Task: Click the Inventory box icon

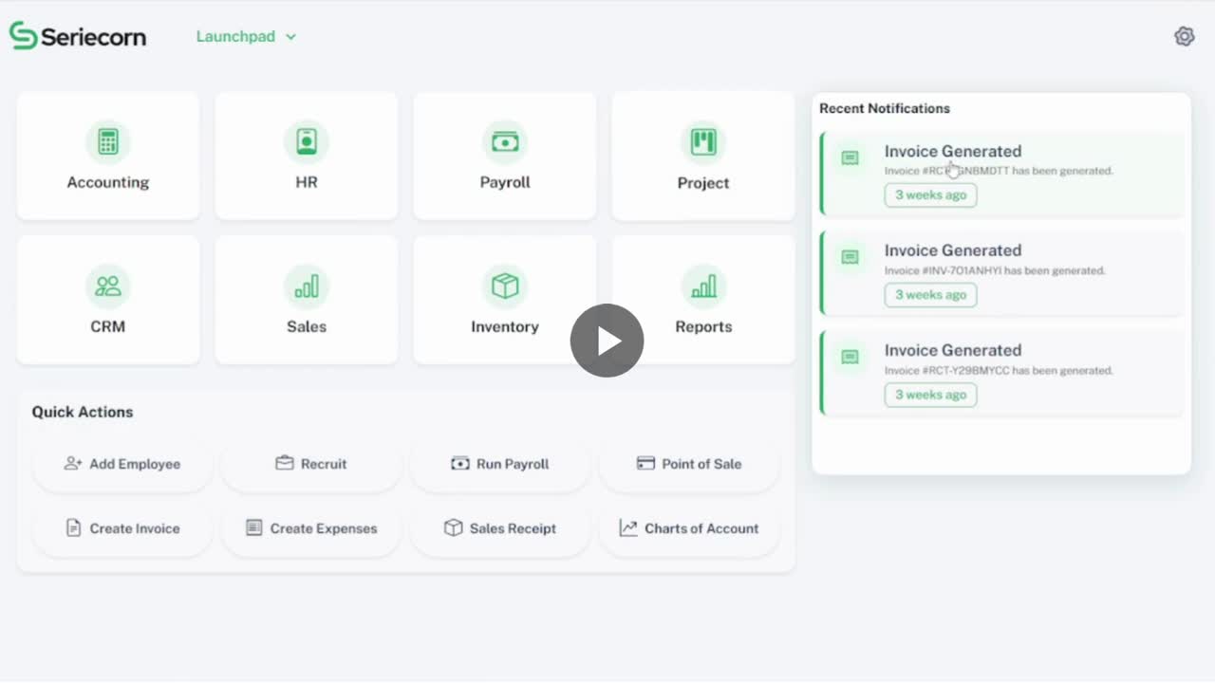Action: coord(504,286)
